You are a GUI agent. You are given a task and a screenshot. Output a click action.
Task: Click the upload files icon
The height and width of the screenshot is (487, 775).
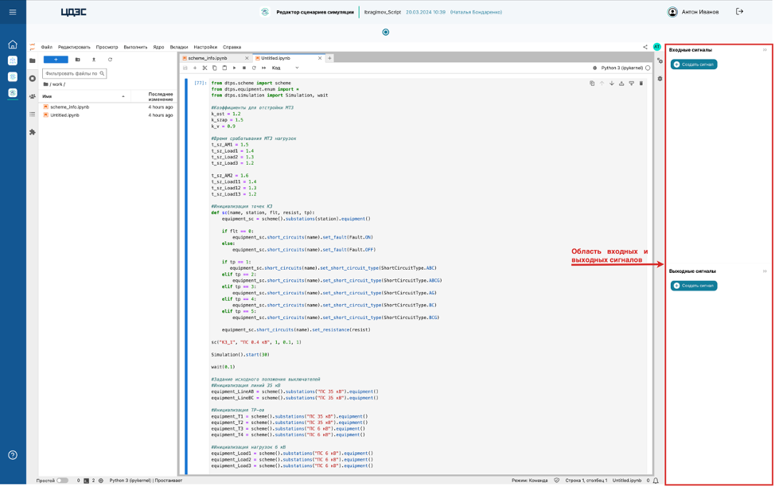pos(94,60)
